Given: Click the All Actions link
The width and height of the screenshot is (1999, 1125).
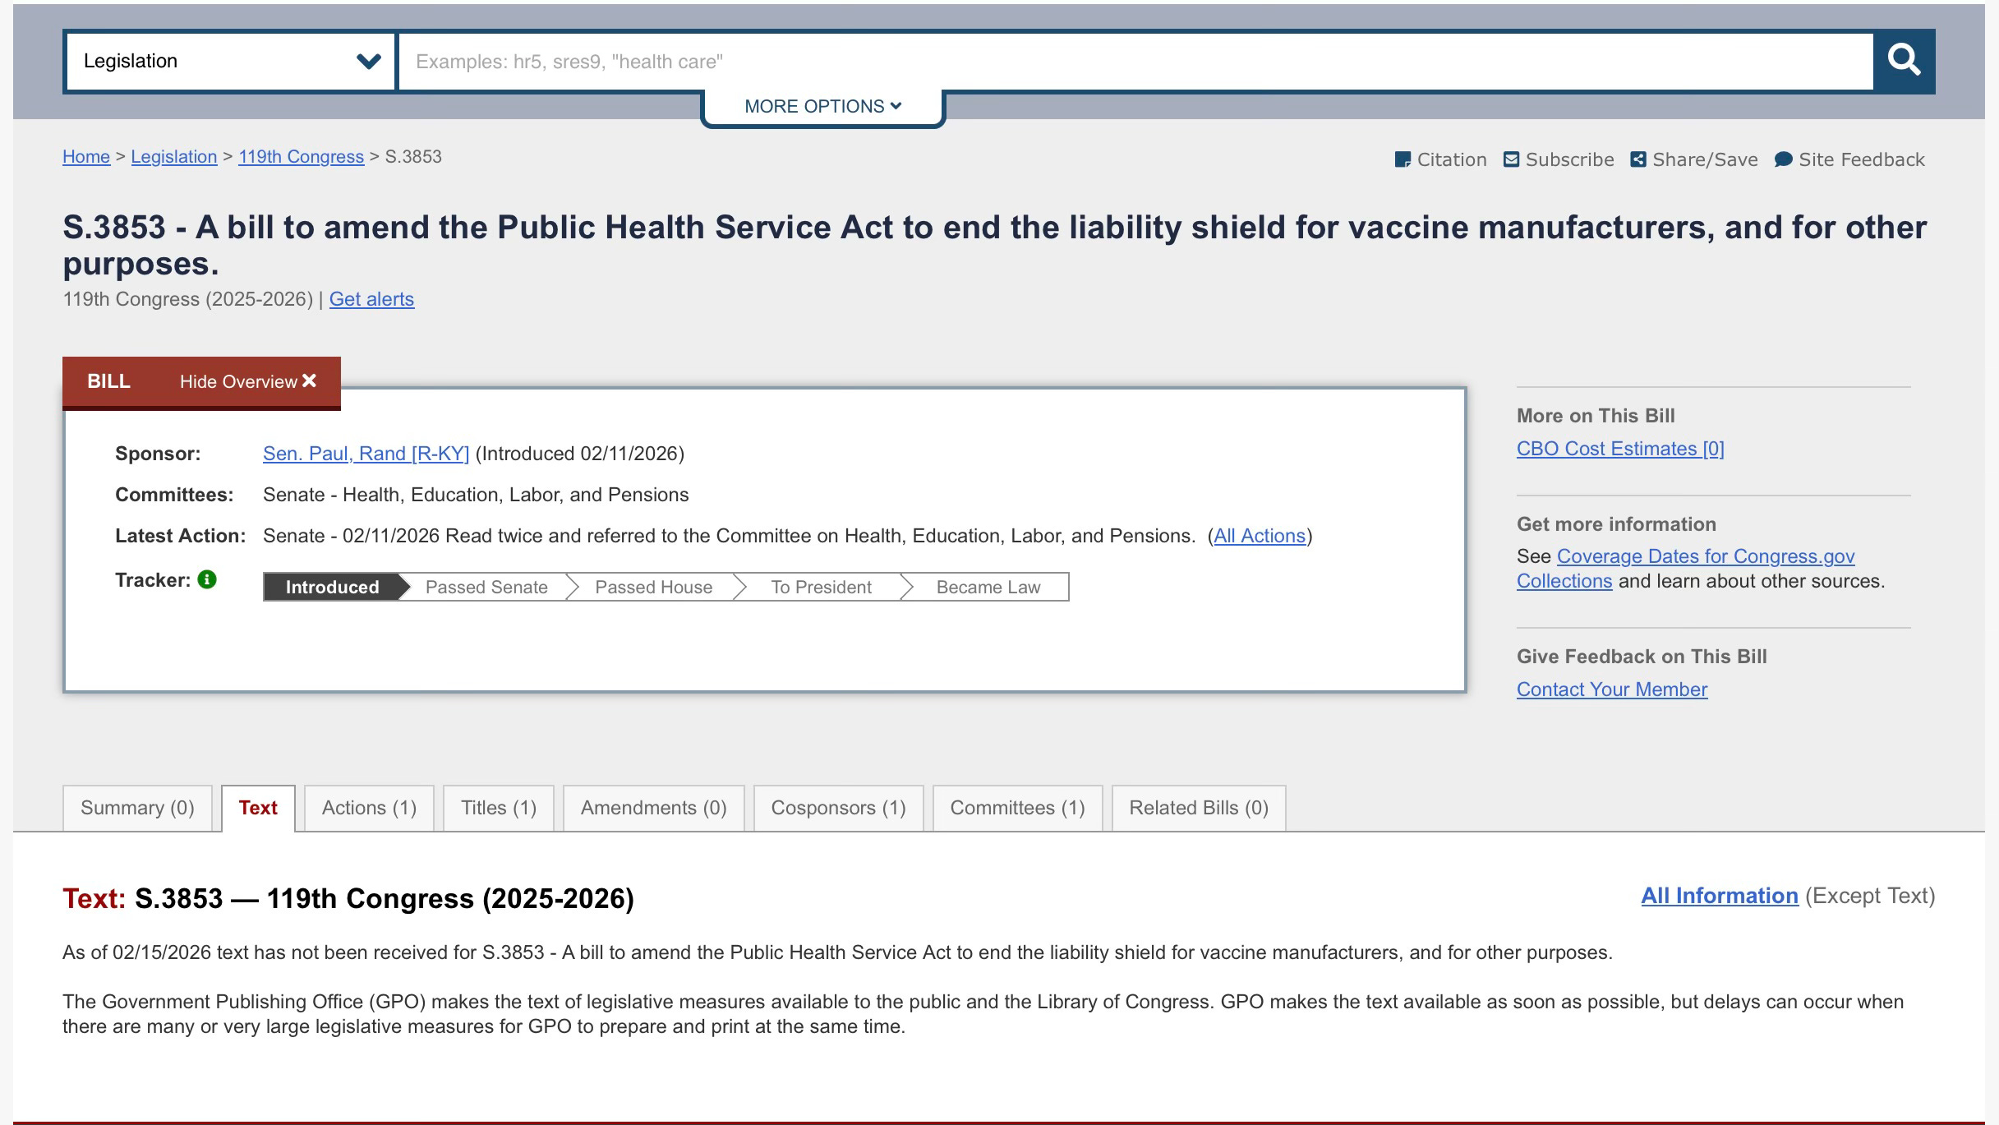Looking at the screenshot, I should click(1259, 536).
